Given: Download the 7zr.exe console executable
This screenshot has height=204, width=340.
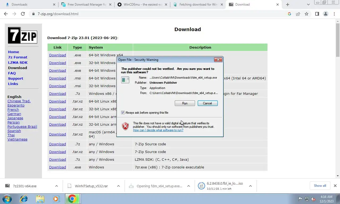Looking at the screenshot, I should tap(57, 167).
